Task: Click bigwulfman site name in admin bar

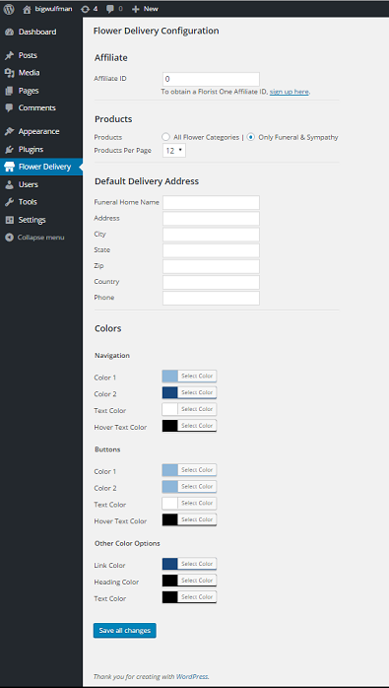Action: (x=53, y=9)
